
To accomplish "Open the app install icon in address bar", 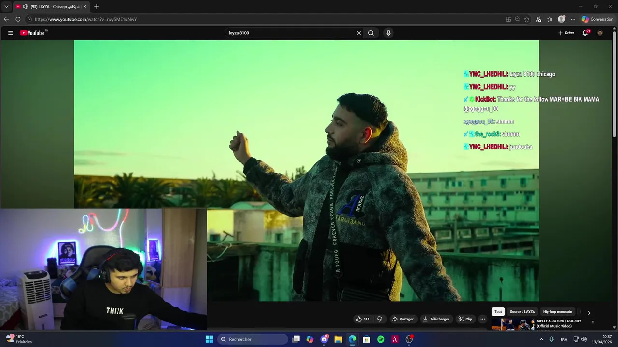I will pyautogui.click(x=508, y=19).
